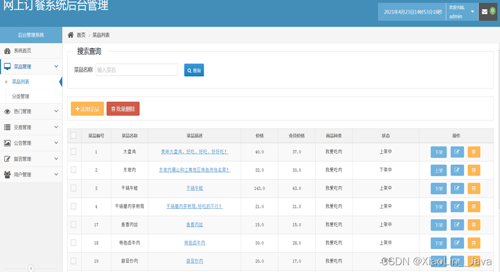
Task: Delete the 大盘鸡 dish row
Action: (473, 152)
